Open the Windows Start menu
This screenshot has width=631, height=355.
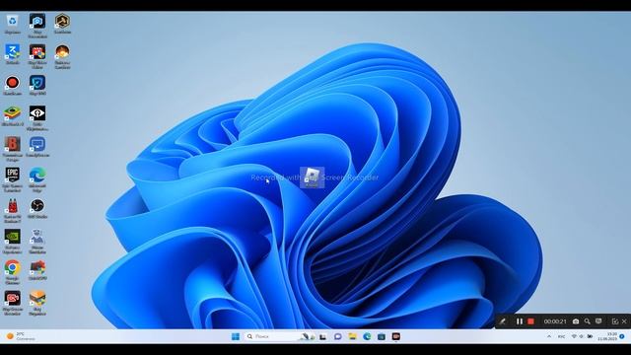(236, 336)
